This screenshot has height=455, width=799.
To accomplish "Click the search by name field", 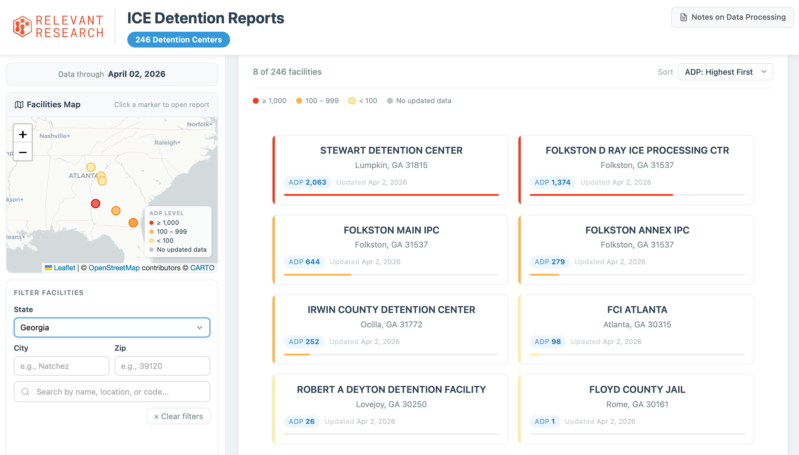I will [112, 392].
